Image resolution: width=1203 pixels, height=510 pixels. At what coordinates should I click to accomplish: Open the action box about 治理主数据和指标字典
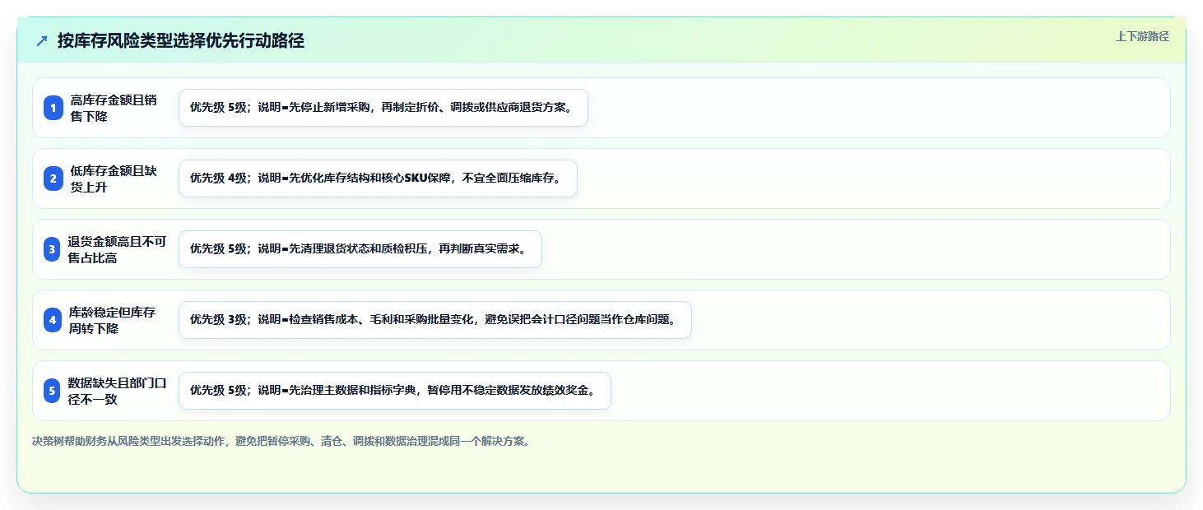pos(395,391)
